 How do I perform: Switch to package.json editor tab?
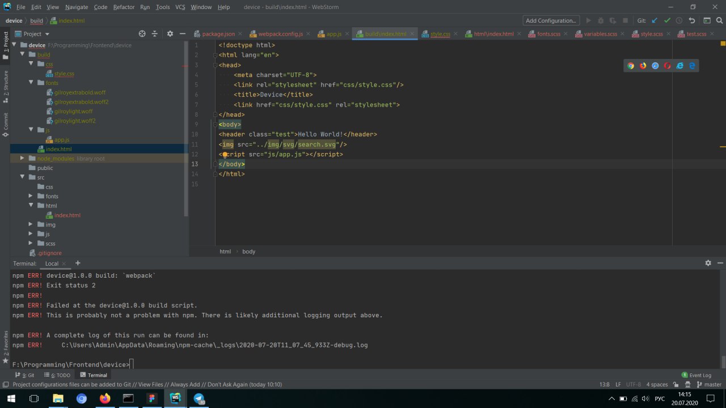pos(217,34)
